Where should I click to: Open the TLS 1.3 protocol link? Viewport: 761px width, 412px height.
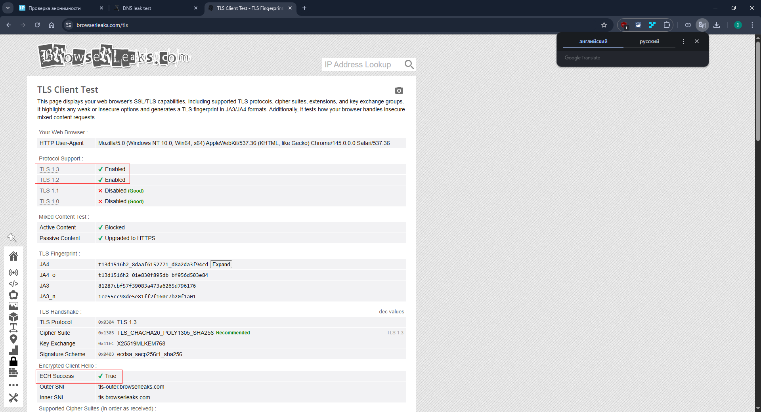[49, 169]
